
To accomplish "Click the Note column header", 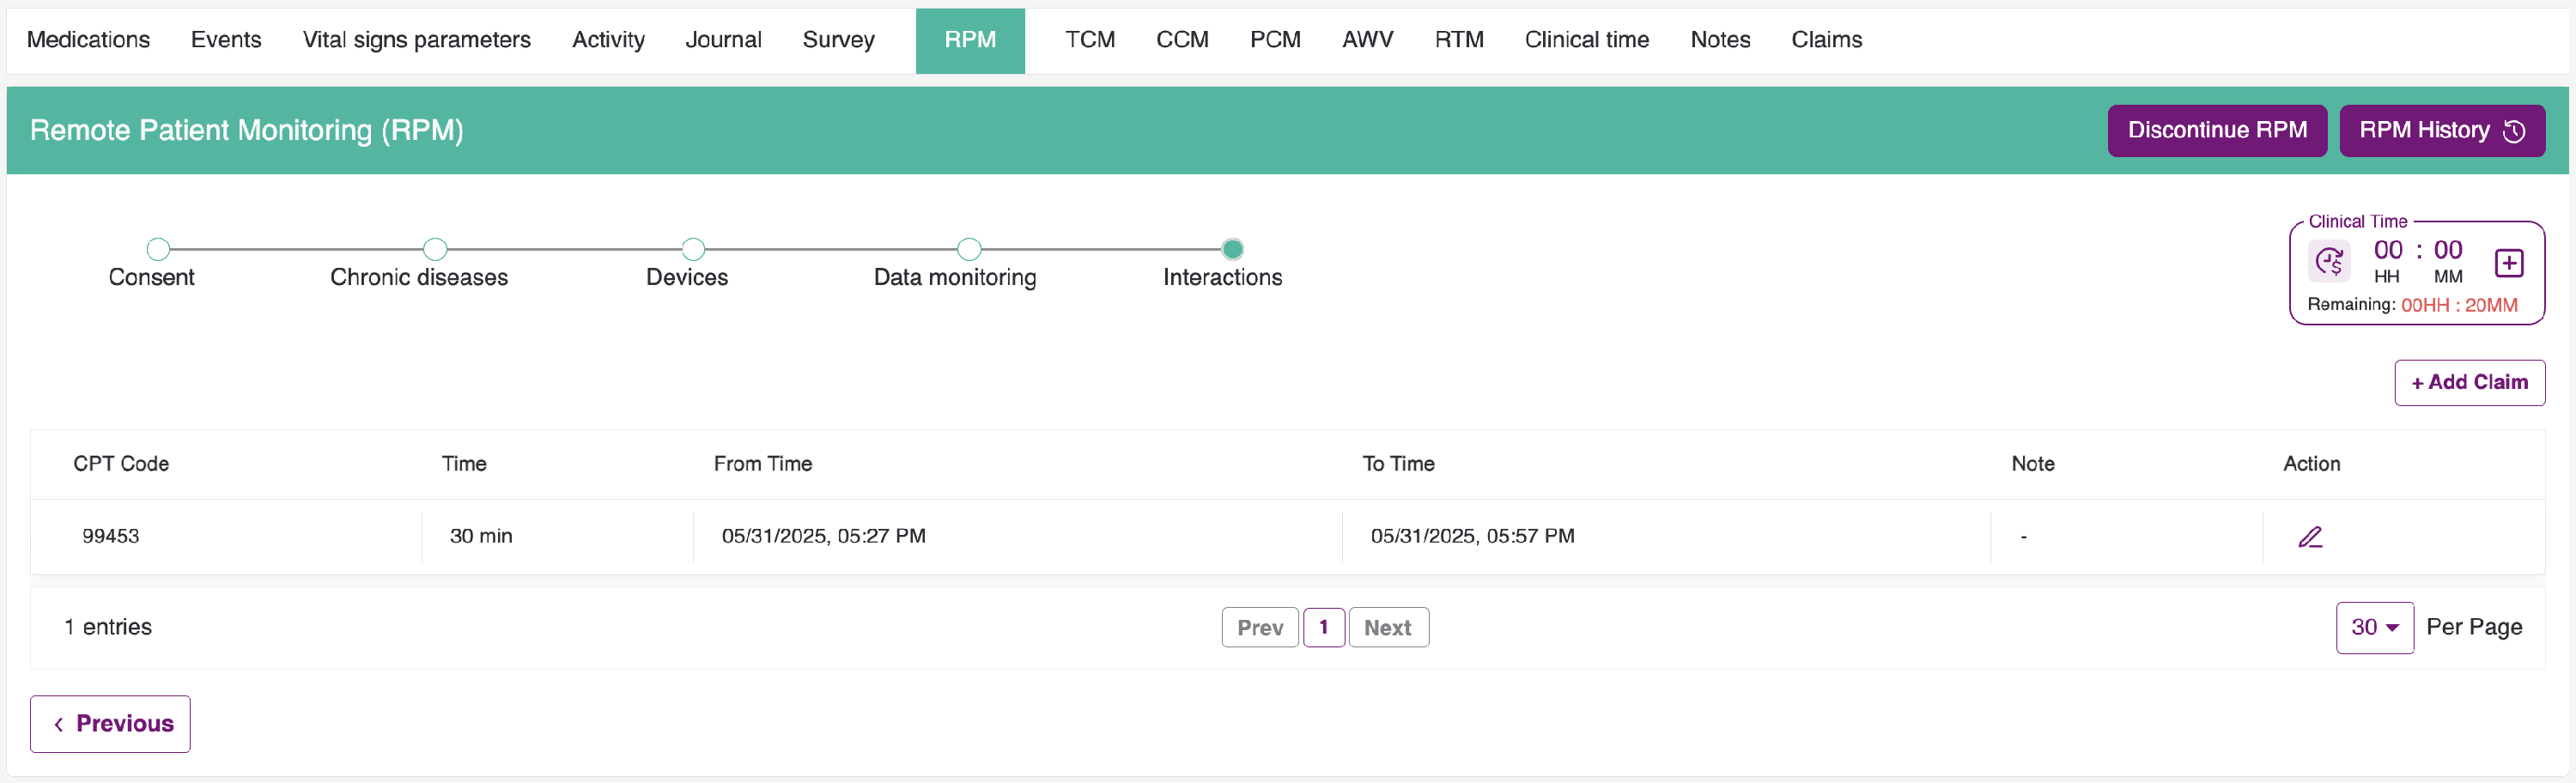I will coord(2033,464).
